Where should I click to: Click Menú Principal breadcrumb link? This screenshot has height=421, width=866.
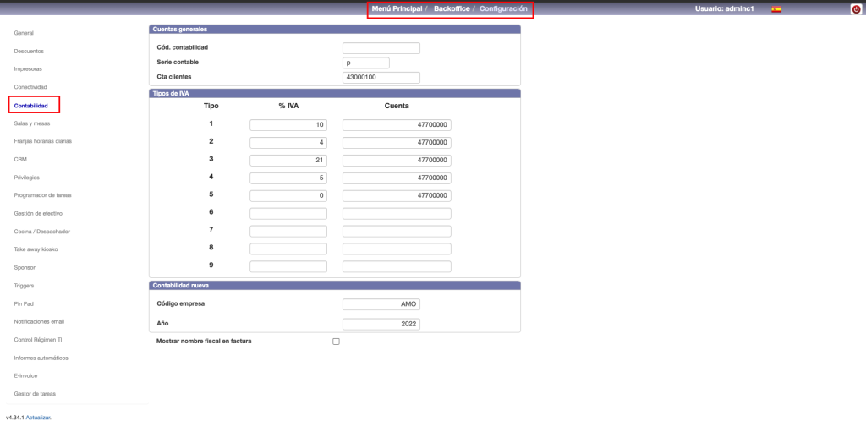pyautogui.click(x=397, y=8)
